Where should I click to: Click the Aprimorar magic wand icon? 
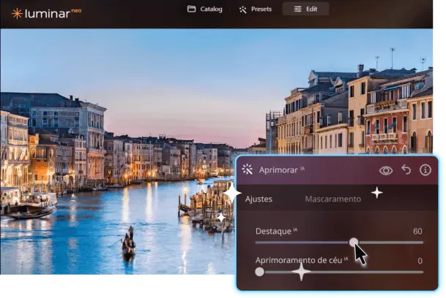(247, 169)
